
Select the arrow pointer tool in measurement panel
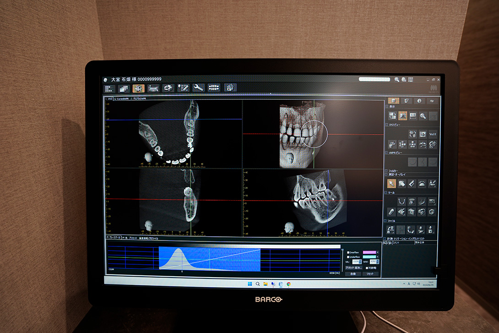point(391,184)
